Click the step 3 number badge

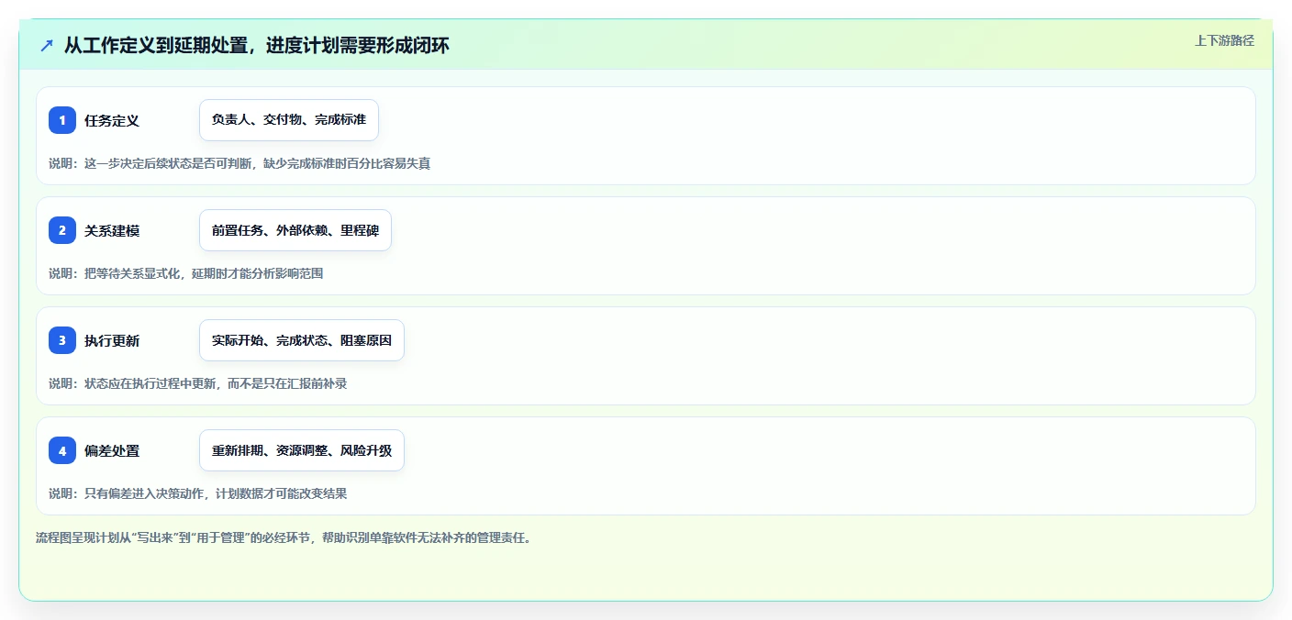(62, 340)
